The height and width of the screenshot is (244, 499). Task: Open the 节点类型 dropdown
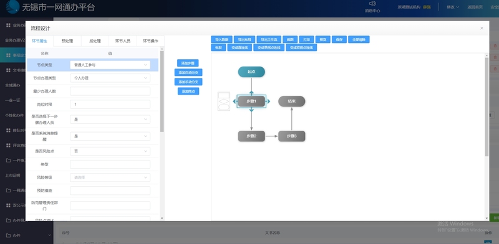tap(110, 65)
